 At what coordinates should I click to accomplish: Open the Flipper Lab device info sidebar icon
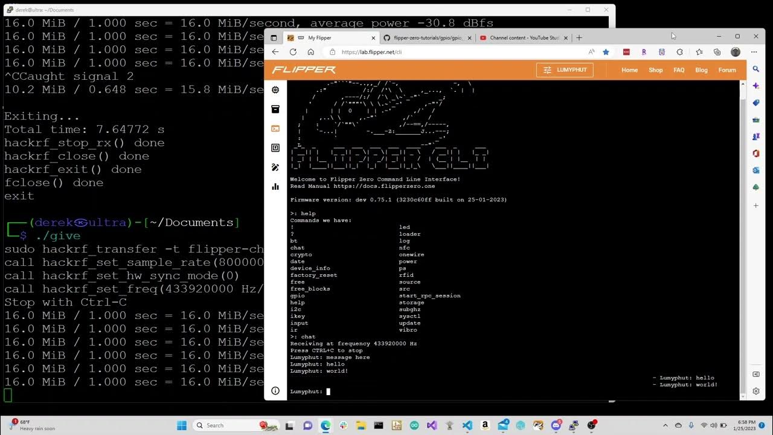[x=275, y=90]
